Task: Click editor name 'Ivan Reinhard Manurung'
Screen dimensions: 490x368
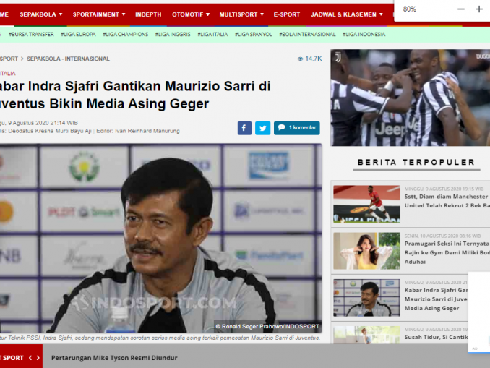Action: tap(147, 131)
